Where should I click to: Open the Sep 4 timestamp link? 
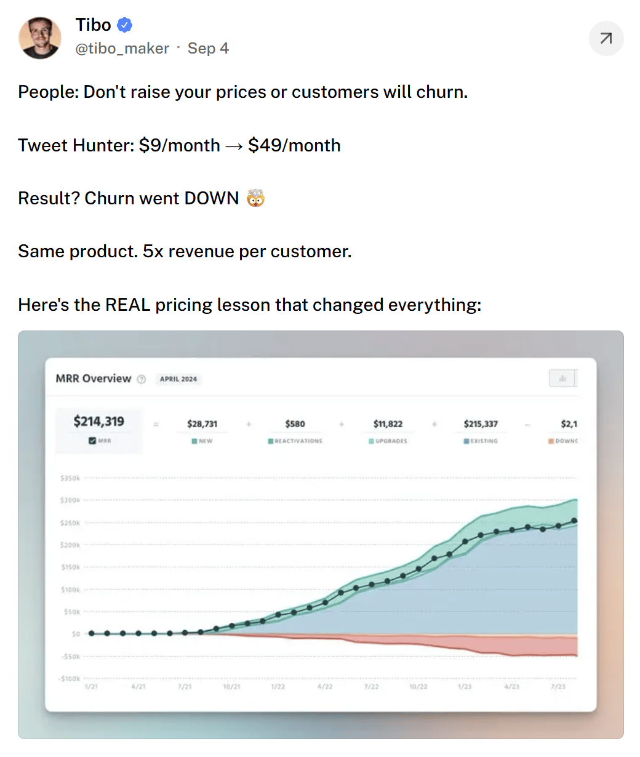(x=208, y=49)
